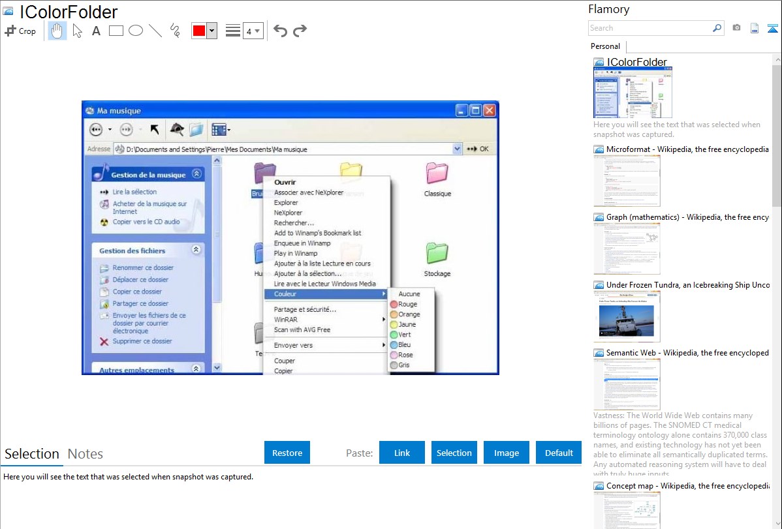Open the Adresse bar dropdown arrow
This screenshot has height=529, width=782.
click(x=457, y=149)
